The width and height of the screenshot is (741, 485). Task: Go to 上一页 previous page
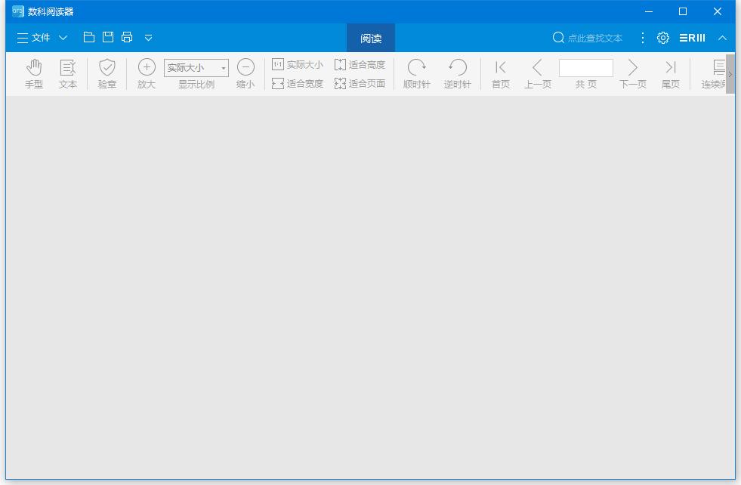click(538, 74)
